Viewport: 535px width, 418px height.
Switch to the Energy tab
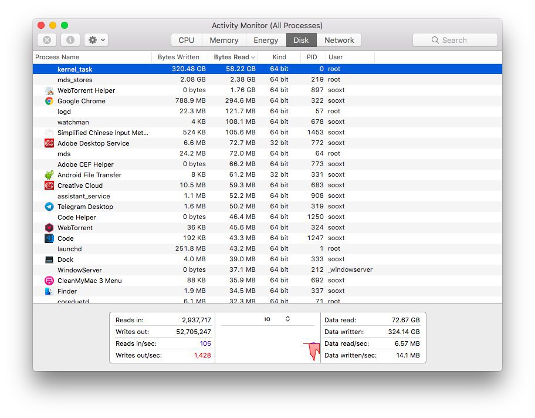[266, 40]
